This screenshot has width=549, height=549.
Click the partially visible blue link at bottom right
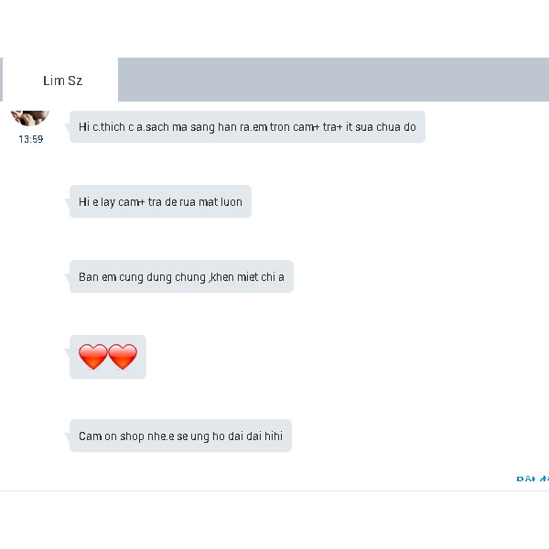(x=533, y=479)
